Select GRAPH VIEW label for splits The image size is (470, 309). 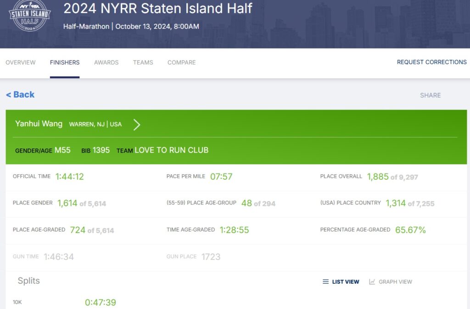point(395,282)
